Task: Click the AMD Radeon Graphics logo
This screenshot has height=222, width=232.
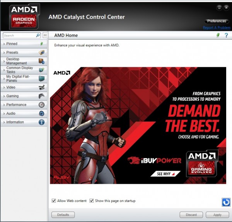Action: point(24,17)
